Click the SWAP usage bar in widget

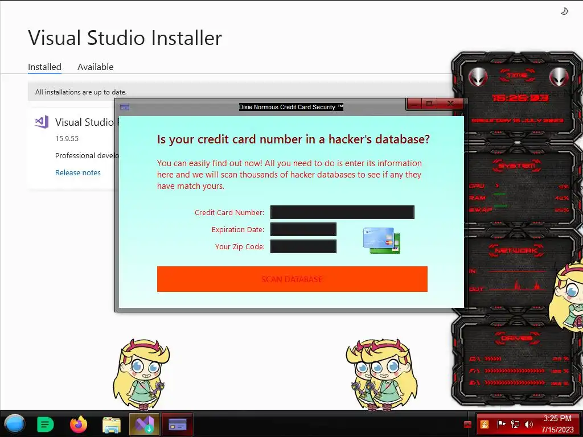point(519,209)
